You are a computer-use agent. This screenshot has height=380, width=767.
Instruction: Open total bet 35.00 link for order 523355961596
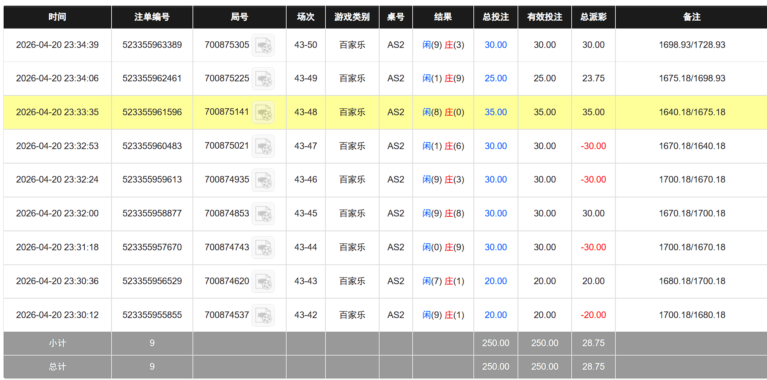(x=496, y=112)
